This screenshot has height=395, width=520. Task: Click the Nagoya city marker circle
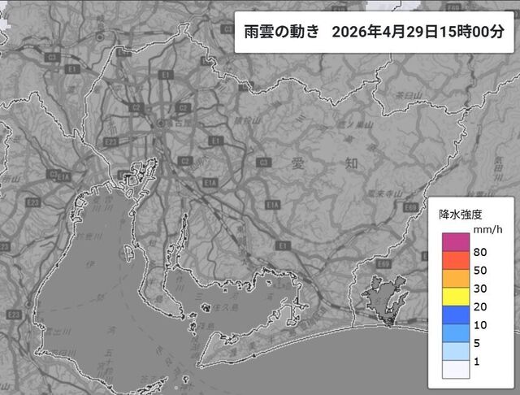[x=161, y=124]
